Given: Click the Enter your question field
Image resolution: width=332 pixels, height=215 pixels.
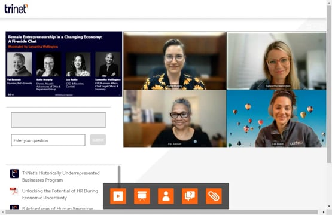Looking at the screenshot, I should pyautogui.click(x=48, y=140).
